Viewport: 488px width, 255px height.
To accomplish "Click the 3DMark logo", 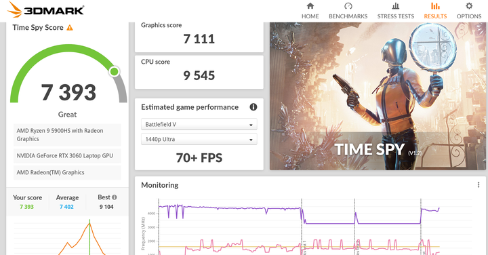I will click(46, 9).
